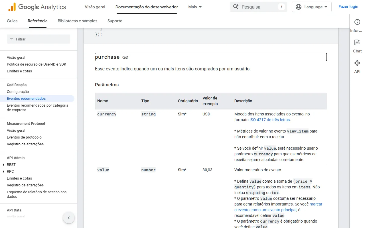Open Limites e cotas under Visão geral
The image size is (365, 228).
(x=19, y=71)
